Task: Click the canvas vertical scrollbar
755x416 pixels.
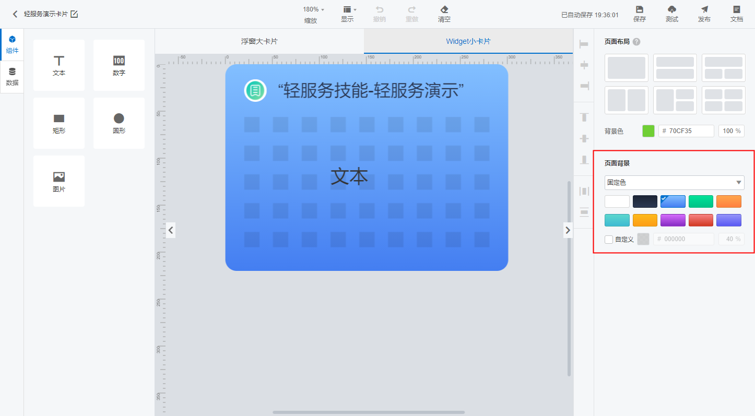Action: click(x=569, y=278)
